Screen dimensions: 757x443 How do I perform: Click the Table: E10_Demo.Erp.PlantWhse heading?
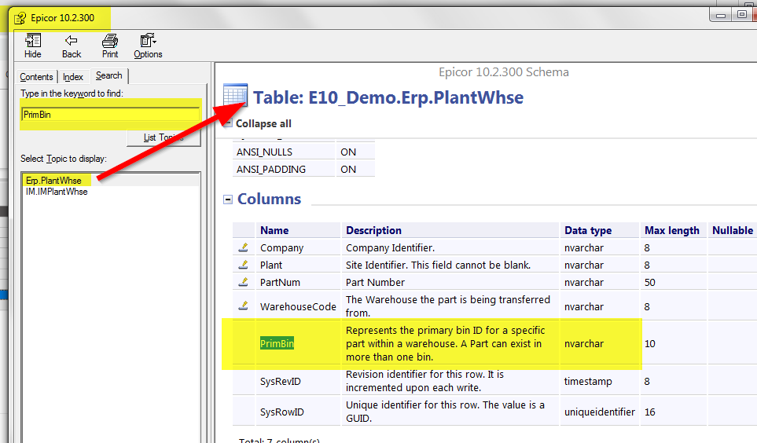[x=388, y=97]
